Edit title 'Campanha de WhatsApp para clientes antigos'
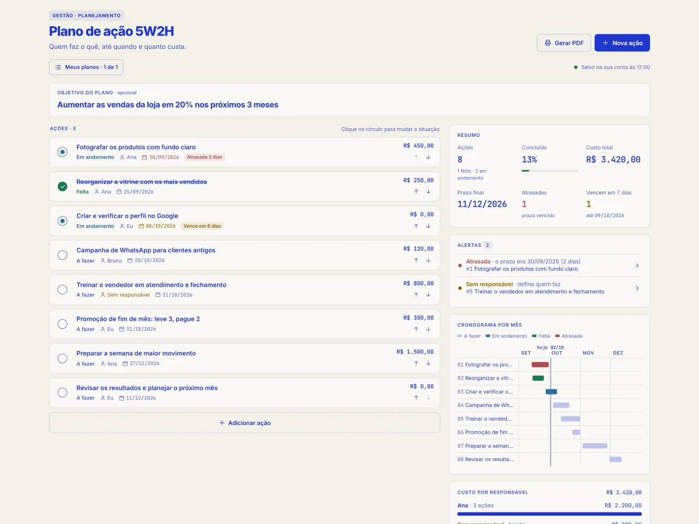 pos(146,250)
